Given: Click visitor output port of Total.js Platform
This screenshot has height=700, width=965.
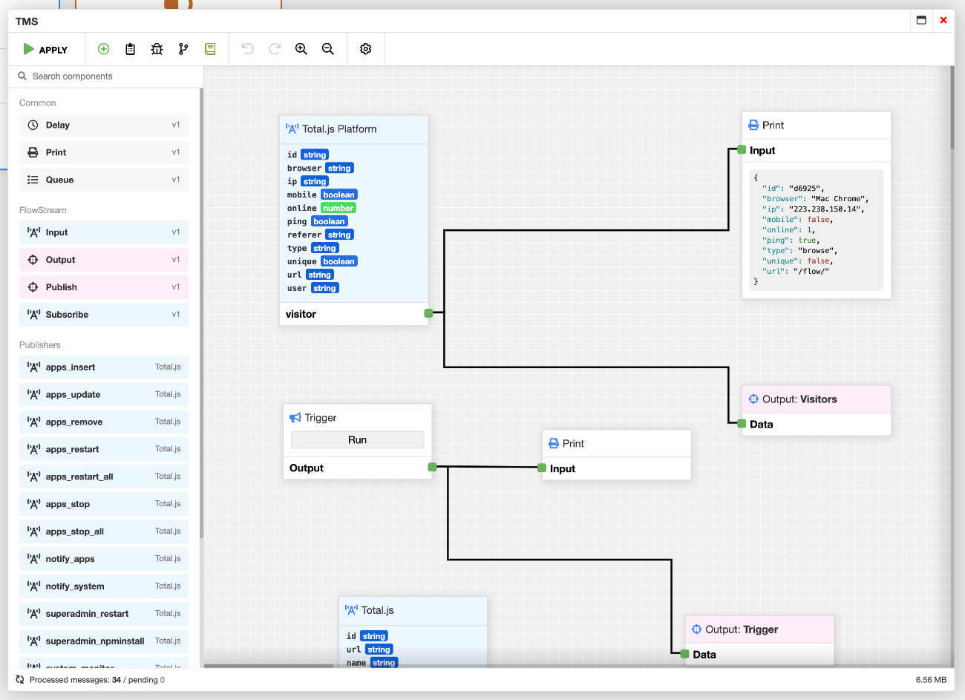Looking at the screenshot, I should click(428, 313).
